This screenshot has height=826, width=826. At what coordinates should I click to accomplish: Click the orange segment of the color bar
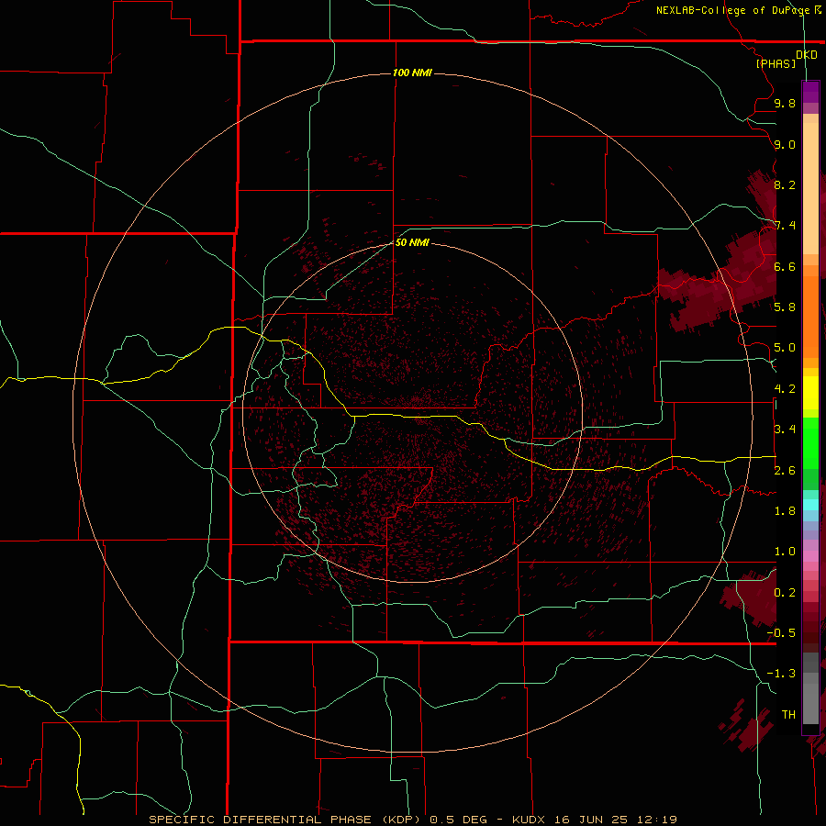(810, 316)
